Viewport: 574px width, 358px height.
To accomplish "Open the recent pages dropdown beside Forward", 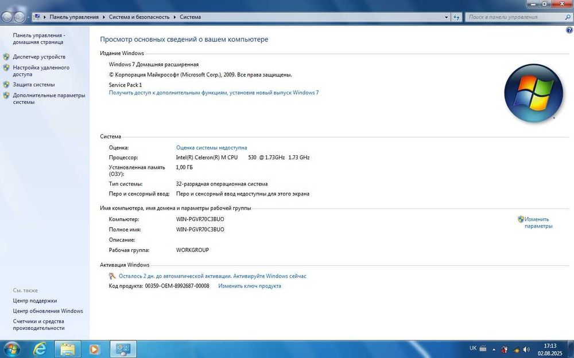I will pos(28,17).
